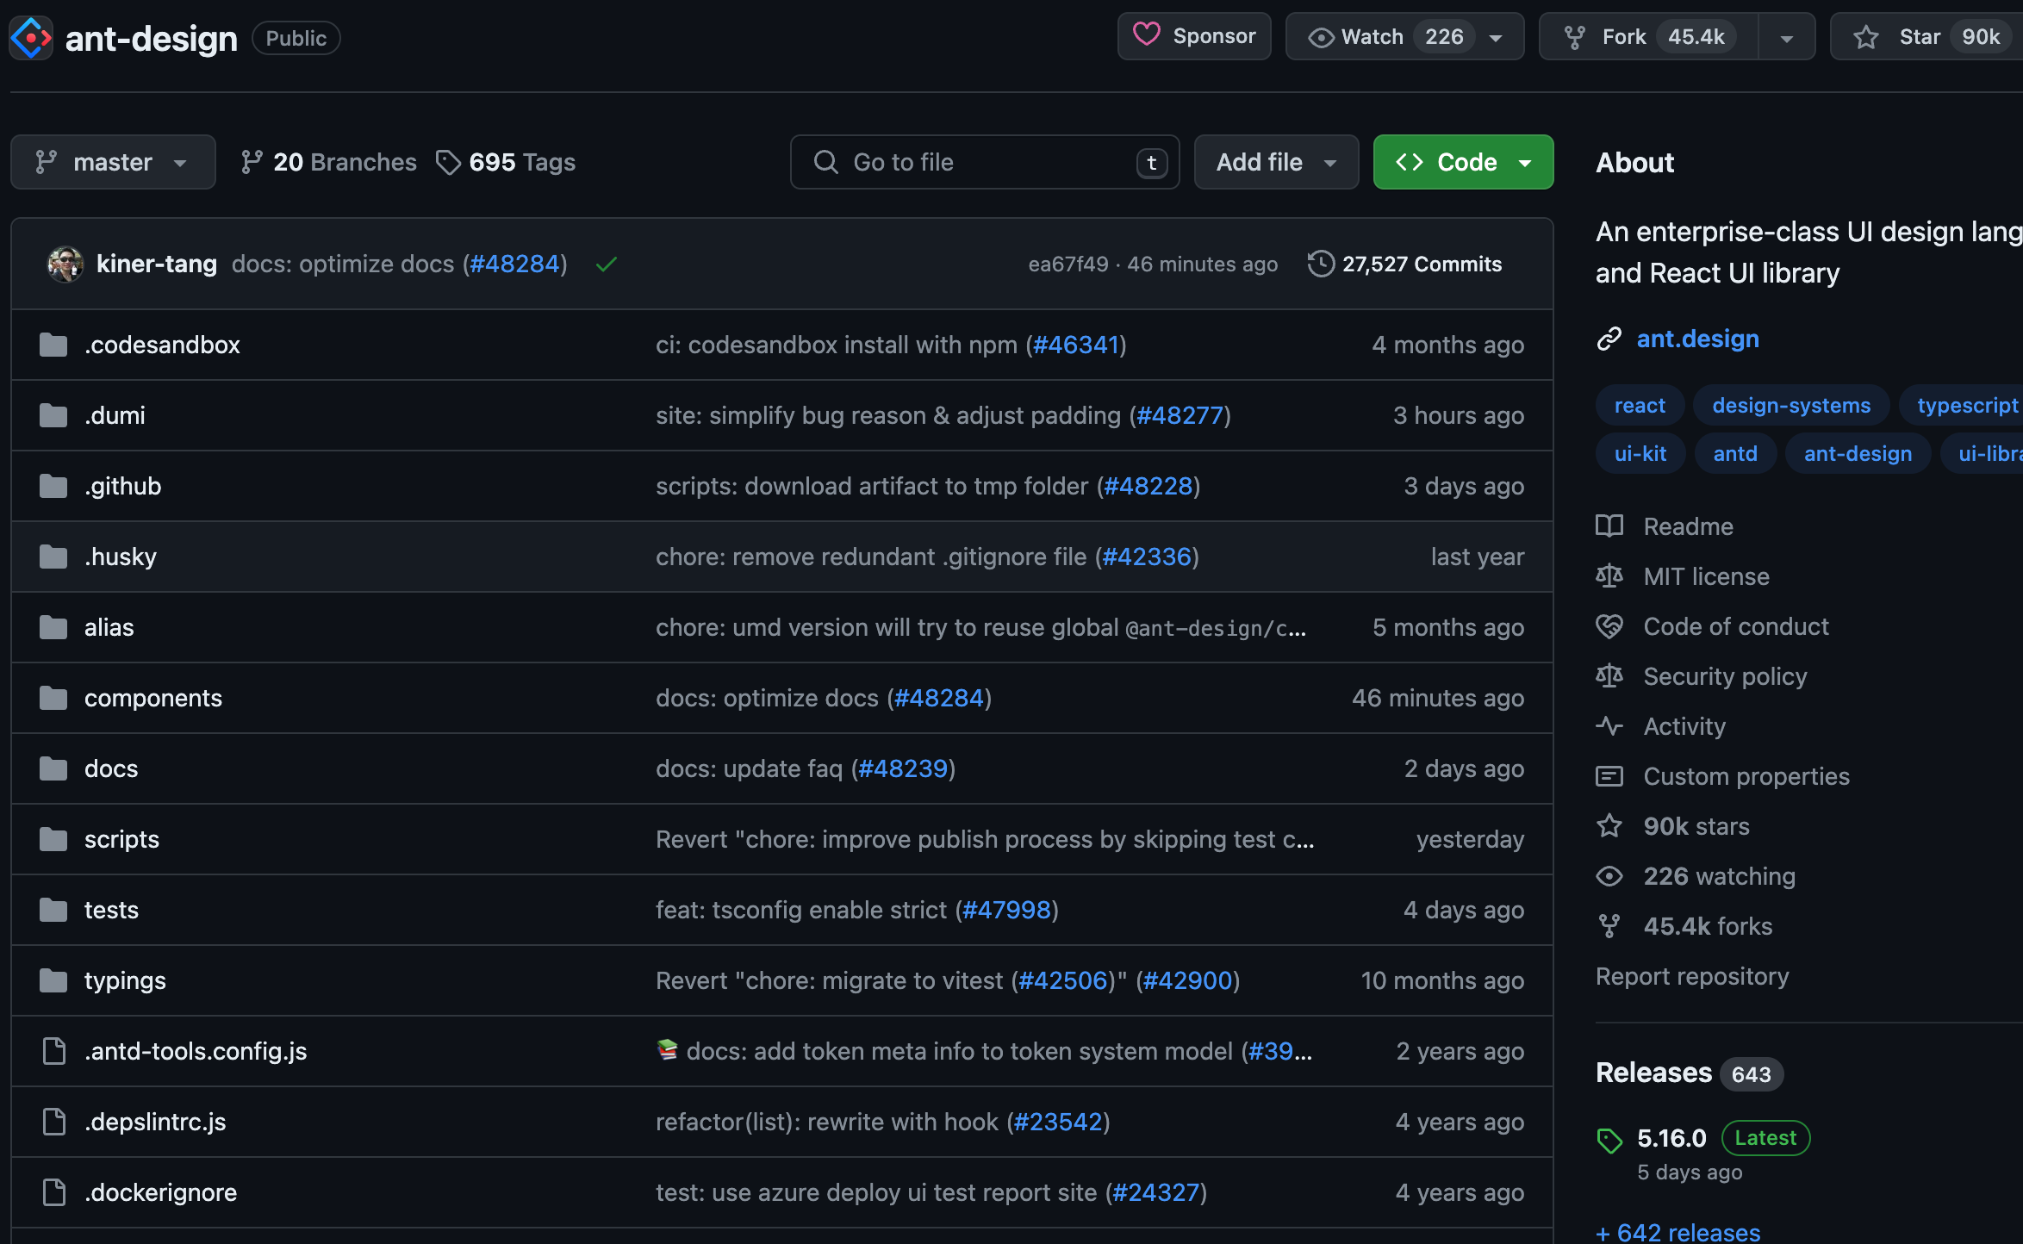View the 695 Tags link
Screen dimensions: 2023x1244
(506, 162)
